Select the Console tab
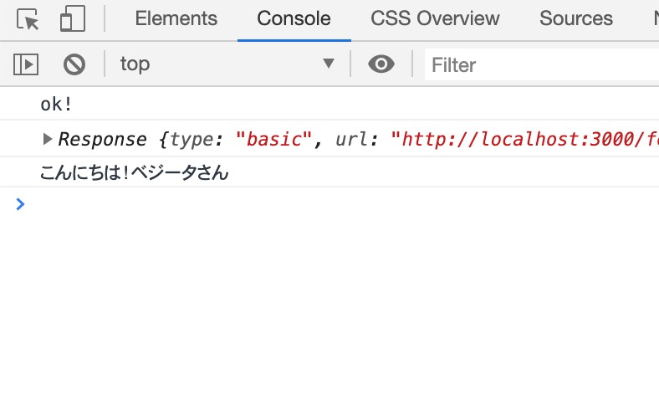Viewport: 659px width, 415px height. pyautogui.click(x=294, y=18)
